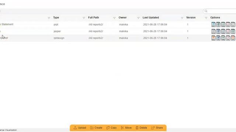Export the rptdesign report as PDF

click(x=228, y=38)
